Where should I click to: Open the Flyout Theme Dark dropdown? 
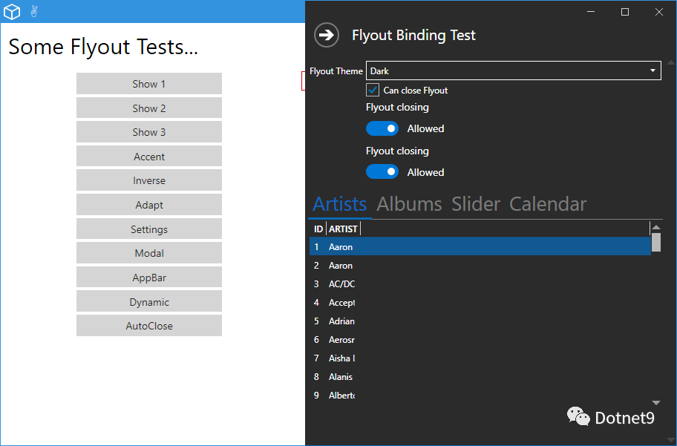[514, 70]
